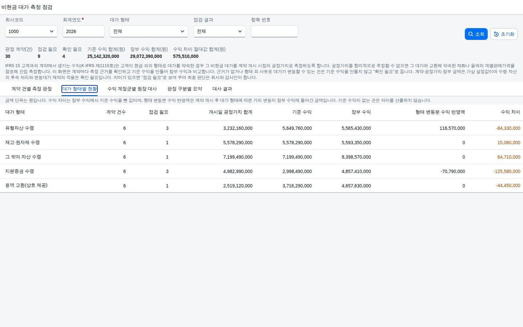Switch to the 대사 결과 tab
This screenshot has width=523, height=327.
(x=222, y=89)
